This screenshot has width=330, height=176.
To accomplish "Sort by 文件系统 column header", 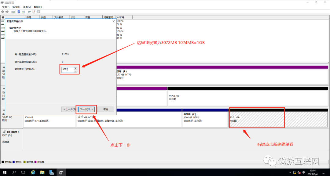I will (x=61, y=17).
